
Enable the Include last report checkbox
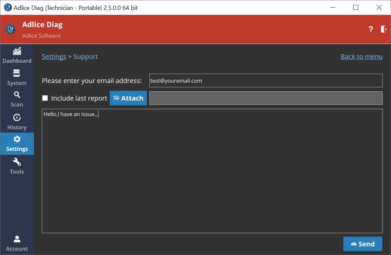[45, 98]
